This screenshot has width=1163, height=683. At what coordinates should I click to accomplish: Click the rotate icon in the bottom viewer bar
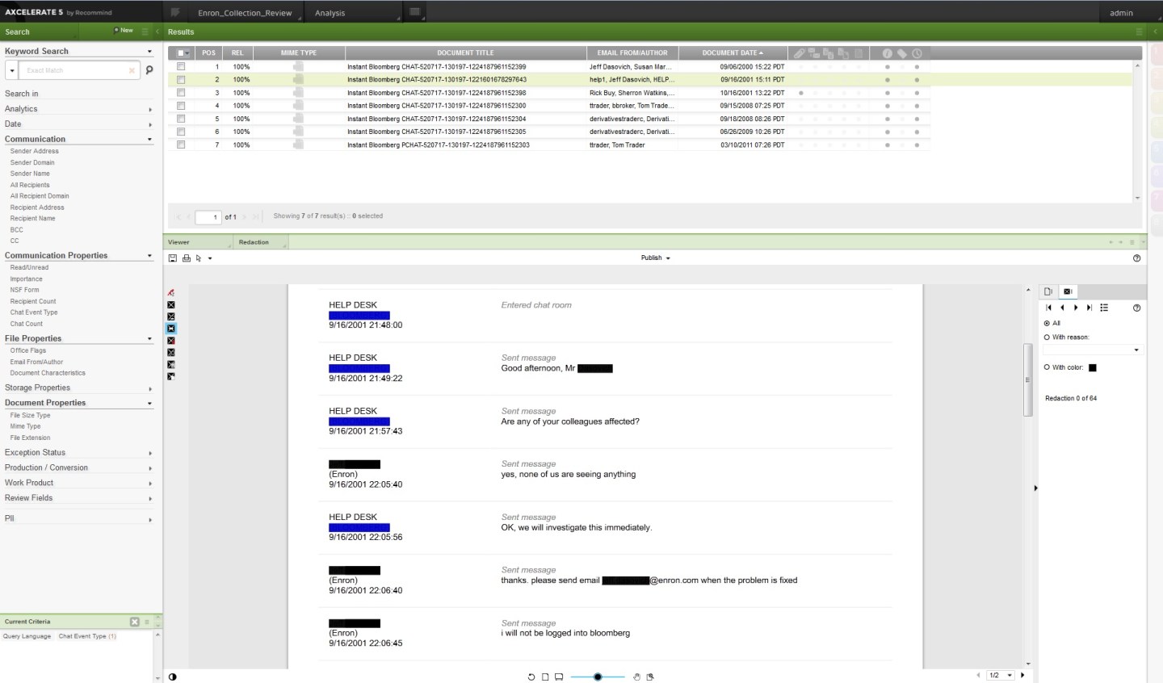[531, 677]
